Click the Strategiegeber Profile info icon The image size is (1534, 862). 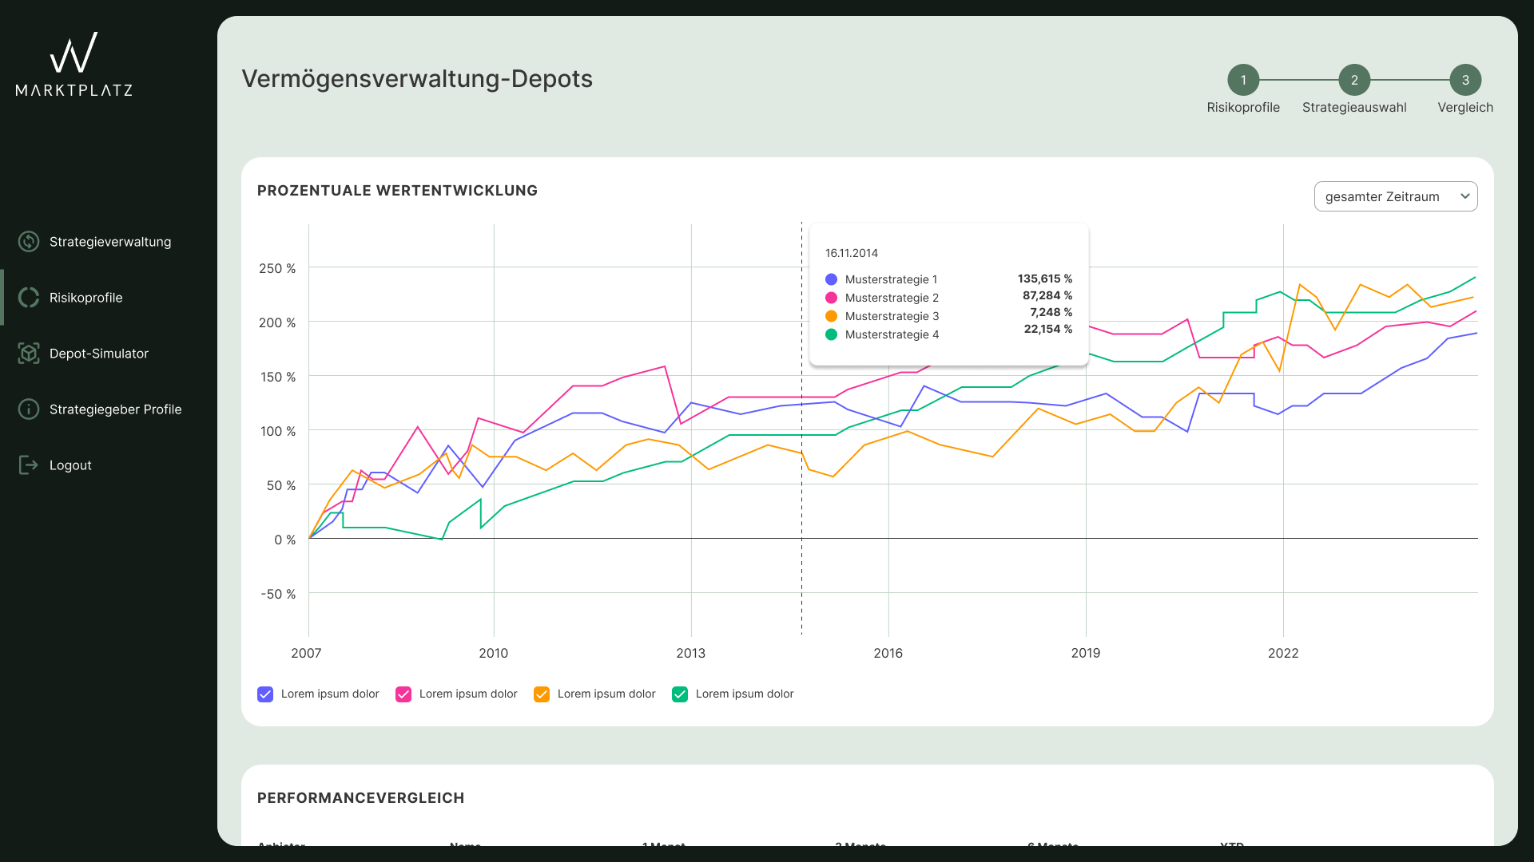click(x=29, y=409)
